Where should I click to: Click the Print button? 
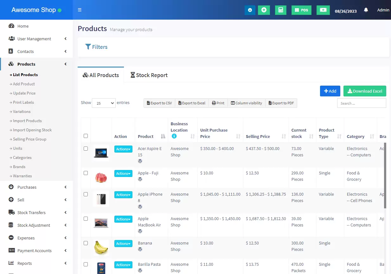point(218,103)
